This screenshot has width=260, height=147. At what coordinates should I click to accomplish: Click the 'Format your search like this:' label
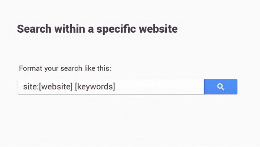(65, 68)
